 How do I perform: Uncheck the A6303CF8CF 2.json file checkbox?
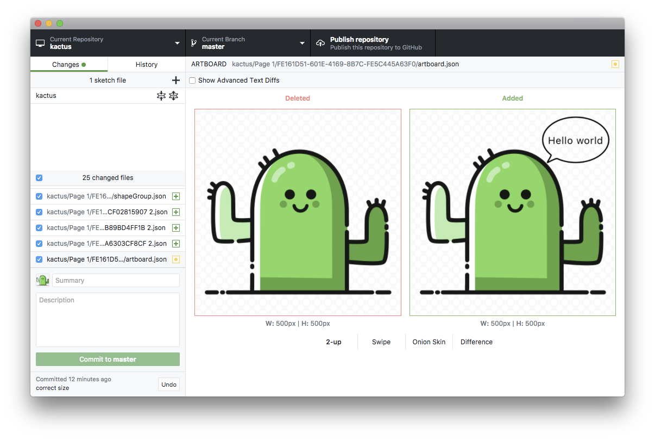click(39, 244)
